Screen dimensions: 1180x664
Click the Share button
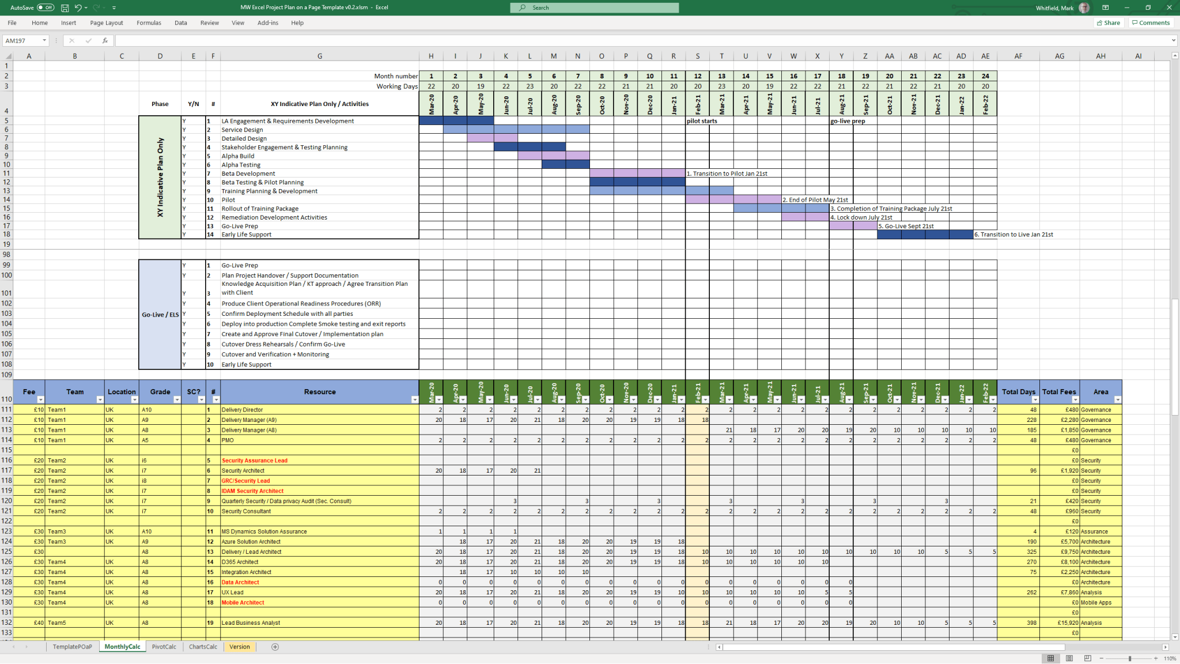click(x=1109, y=22)
